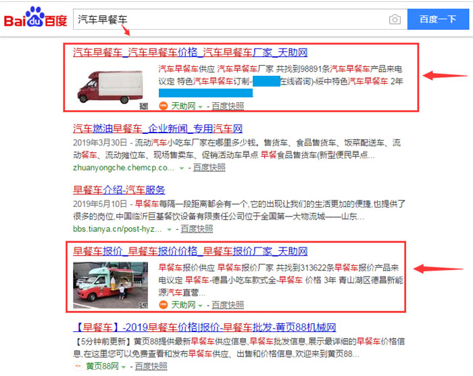This screenshot has height=376, width=473.
Task: Expand dropdown arrow next to first 天助网
Action: click(200, 106)
